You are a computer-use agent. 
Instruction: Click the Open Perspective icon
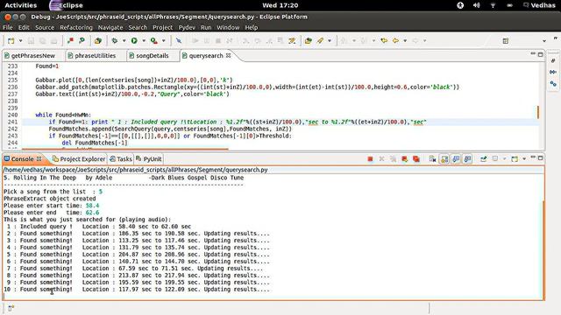click(x=506, y=41)
